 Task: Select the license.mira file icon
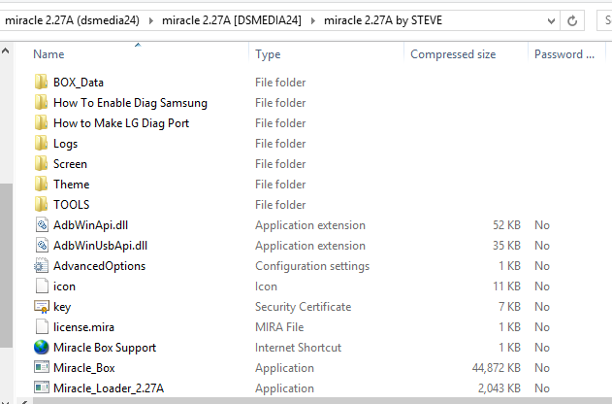pyautogui.click(x=42, y=326)
